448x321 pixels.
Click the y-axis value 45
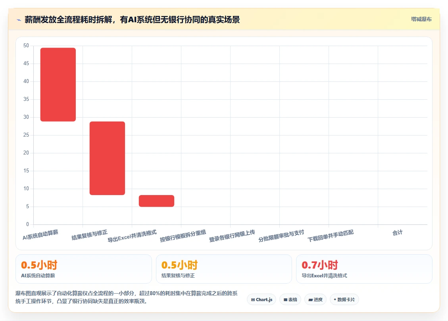point(26,64)
